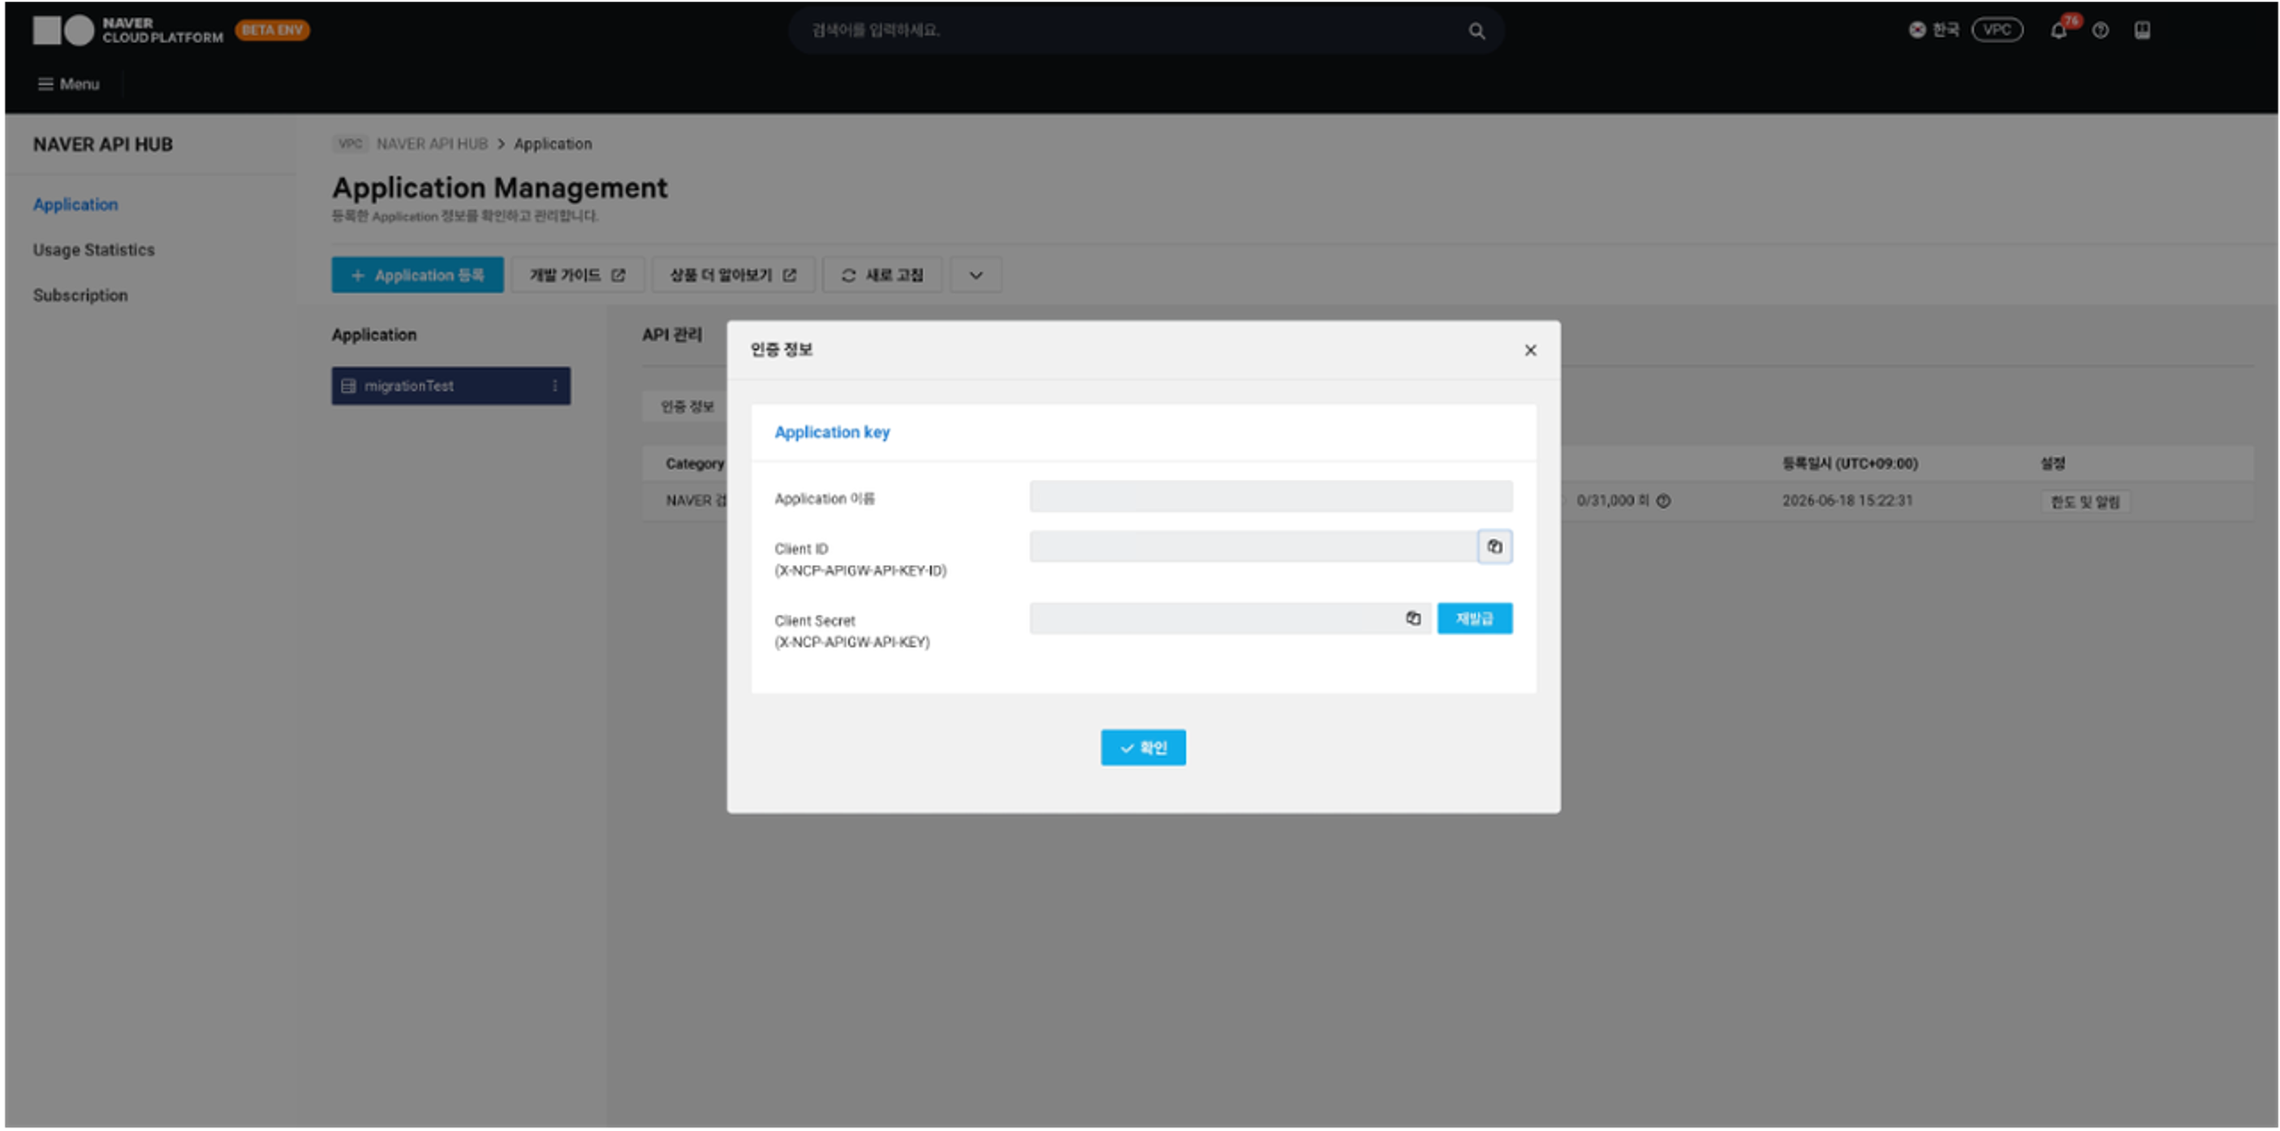
Task: Open the guide book icon in header
Action: [2142, 30]
